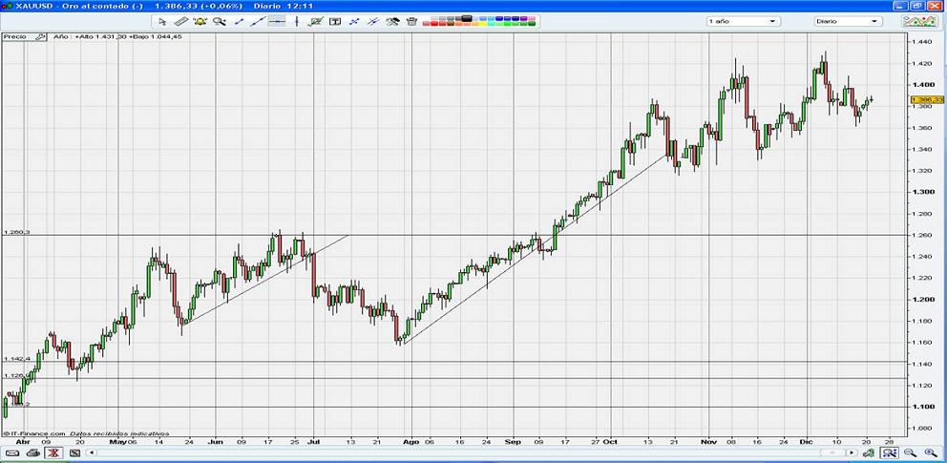Select the short segment drawing tool
Viewport: 947px width, 463px height.
239,22
